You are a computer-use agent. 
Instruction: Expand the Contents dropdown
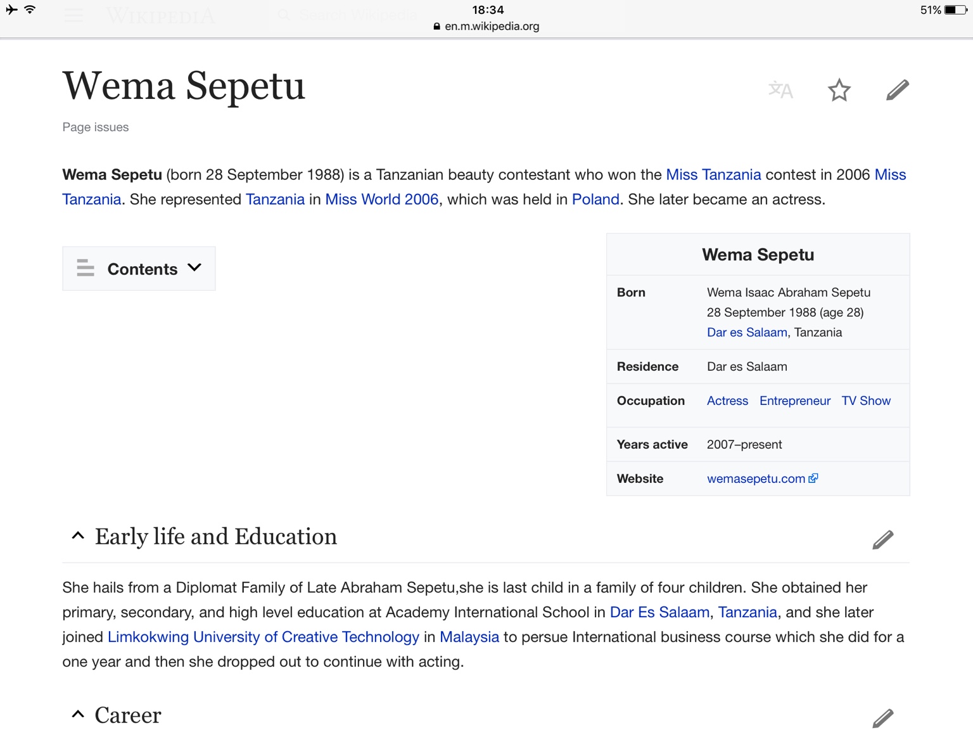pos(139,269)
